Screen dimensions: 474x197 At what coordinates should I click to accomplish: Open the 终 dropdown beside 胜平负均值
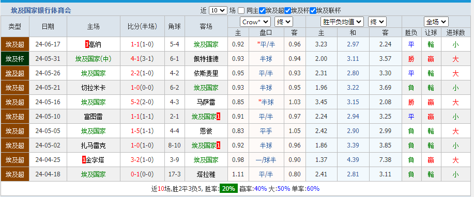pyautogui.click(x=377, y=22)
